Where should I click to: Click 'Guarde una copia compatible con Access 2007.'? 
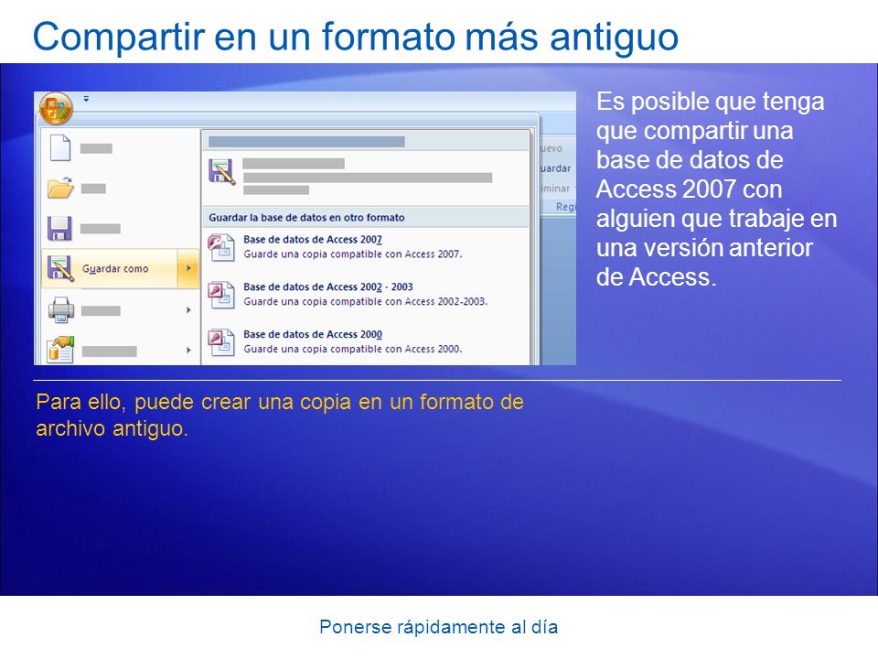[352, 254]
